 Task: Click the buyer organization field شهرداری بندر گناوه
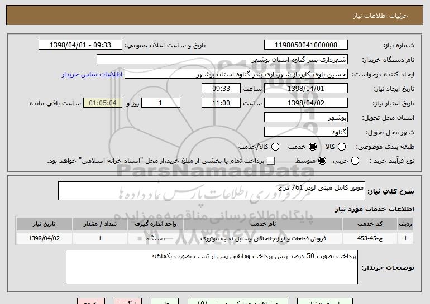click(222, 60)
